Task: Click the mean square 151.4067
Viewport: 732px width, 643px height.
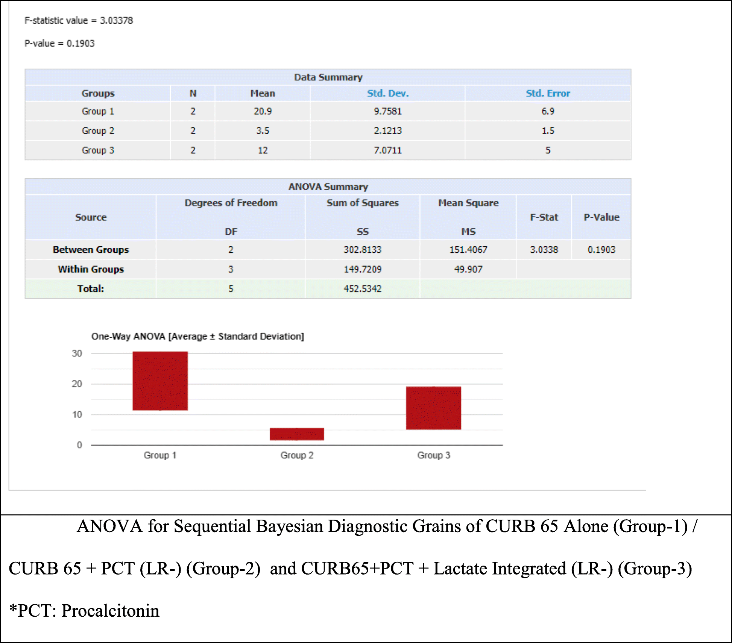Action: tap(468, 250)
